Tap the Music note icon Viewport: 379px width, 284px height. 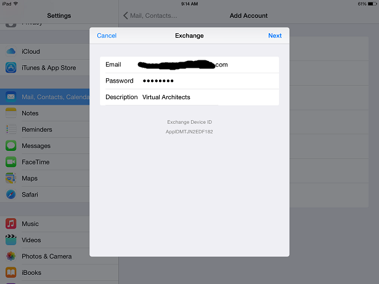[x=11, y=224]
